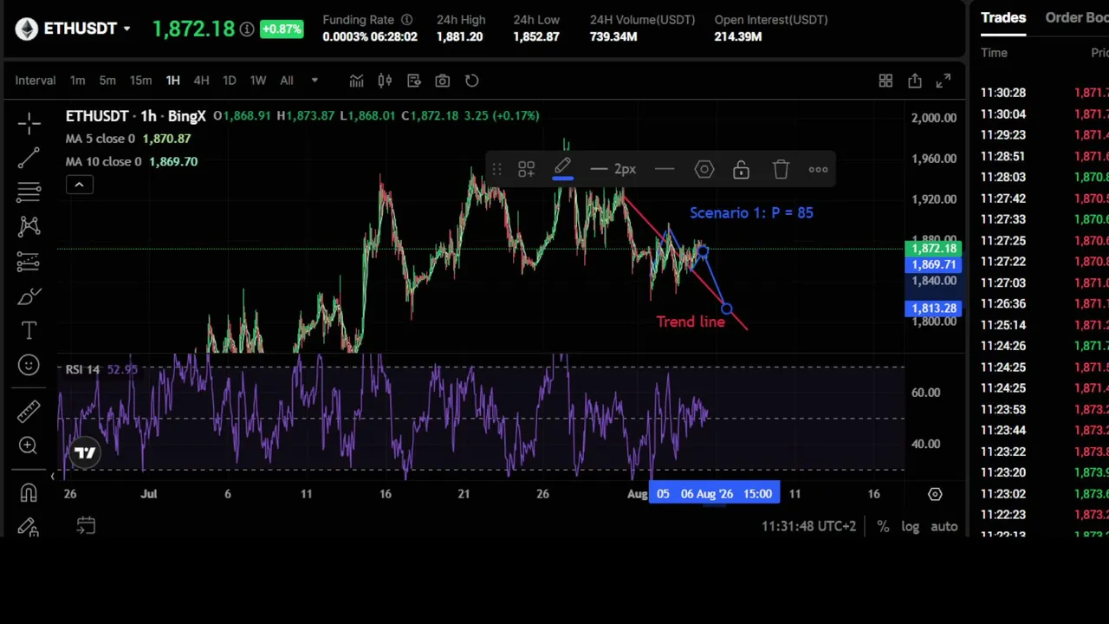The width and height of the screenshot is (1109, 624).
Task: Select the ruler measure tool
Action: [x=29, y=411]
